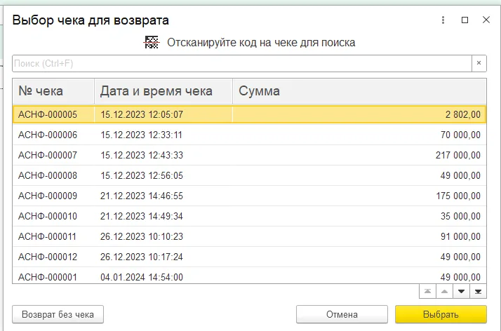Click date 15.12.2023 12:33:11
Viewport: 501px width, 331px height.
coord(141,135)
